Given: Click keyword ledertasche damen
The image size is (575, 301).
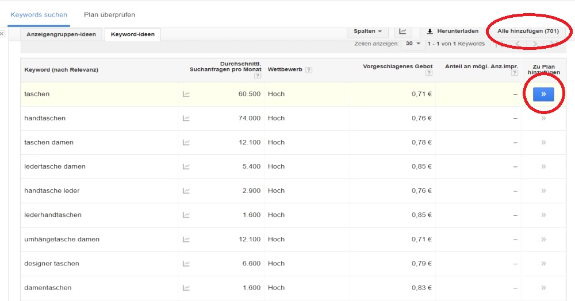Looking at the screenshot, I should (x=55, y=166).
